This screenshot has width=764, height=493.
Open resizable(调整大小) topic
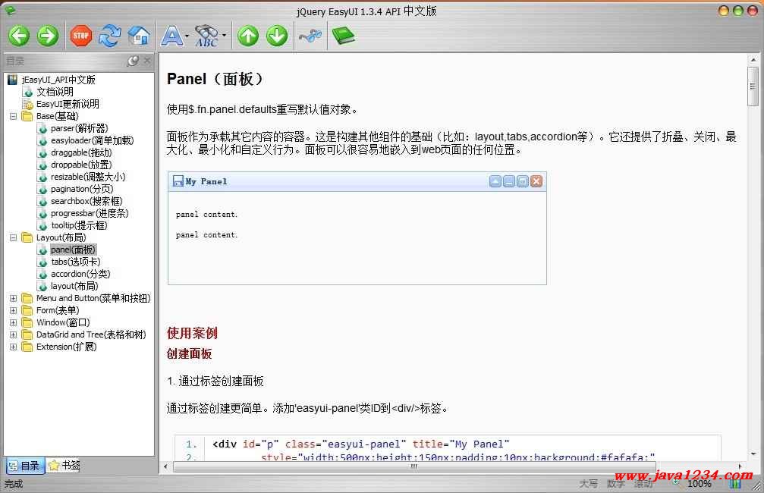click(88, 177)
